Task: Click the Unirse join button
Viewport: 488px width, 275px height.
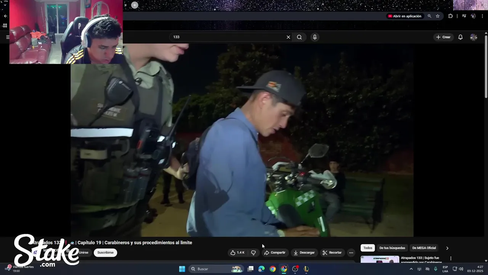Action: (x=83, y=252)
